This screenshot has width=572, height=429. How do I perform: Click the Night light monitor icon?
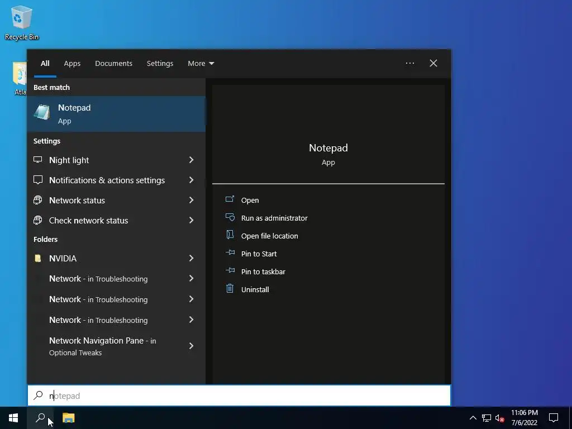pos(38,160)
